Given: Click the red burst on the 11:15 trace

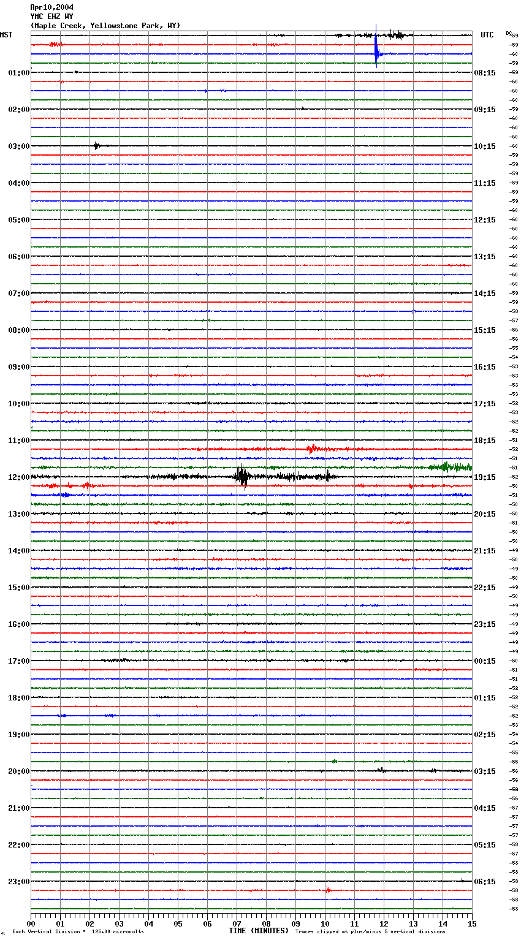Looking at the screenshot, I should pos(313,449).
